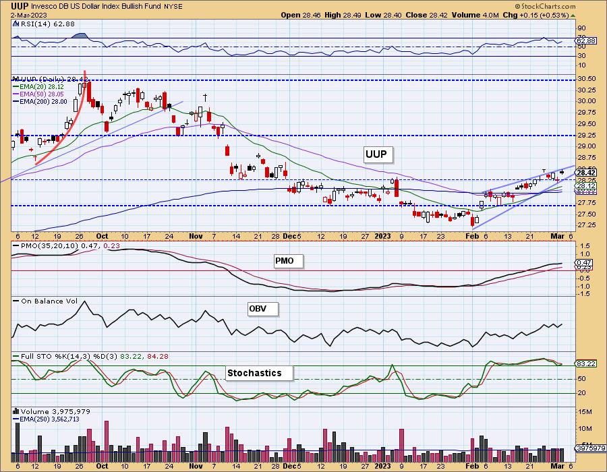Select the green EMA(20) legend line swatch
Image resolution: width=607 pixels, height=472 pixels.
pos(16,88)
